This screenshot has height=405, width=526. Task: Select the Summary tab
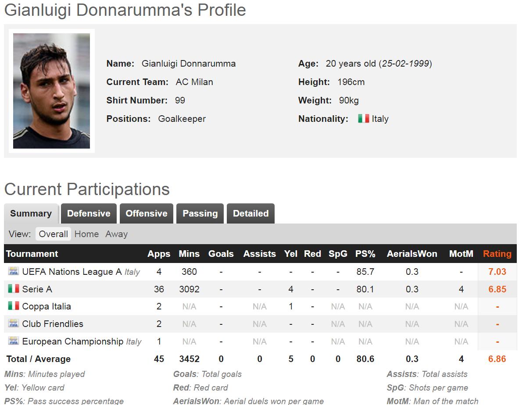[31, 213]
